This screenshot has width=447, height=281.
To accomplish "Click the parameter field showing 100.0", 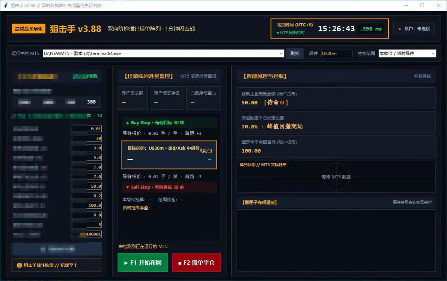I will coord(94,205).
